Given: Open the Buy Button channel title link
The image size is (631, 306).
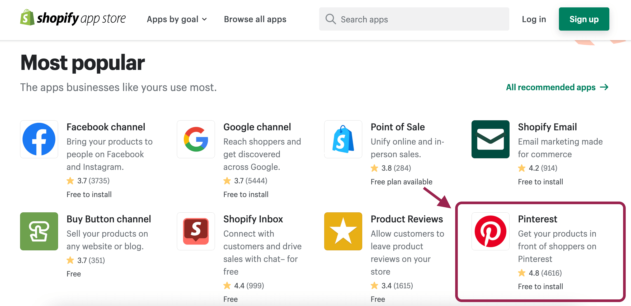Looking at the screenshot, I should coord(109,219).
